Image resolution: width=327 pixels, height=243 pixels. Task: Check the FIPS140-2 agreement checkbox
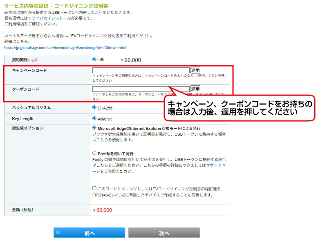tap(94, 189)
